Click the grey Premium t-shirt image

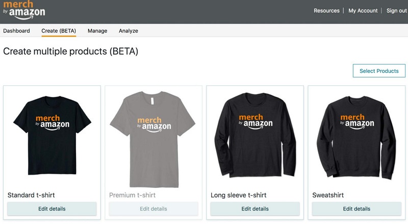(153, 139)
